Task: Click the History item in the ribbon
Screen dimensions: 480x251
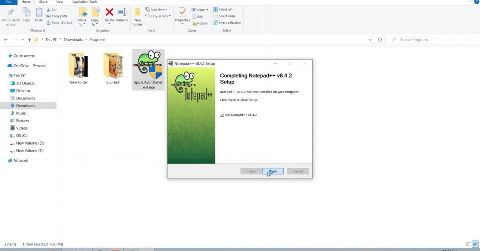Action: pyautogui.click(x=200, y=23)
